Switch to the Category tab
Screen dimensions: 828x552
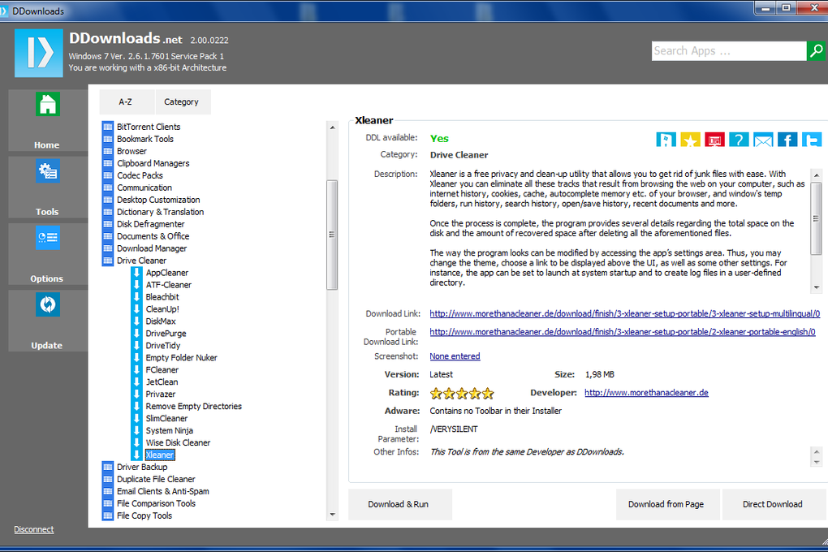183,102
